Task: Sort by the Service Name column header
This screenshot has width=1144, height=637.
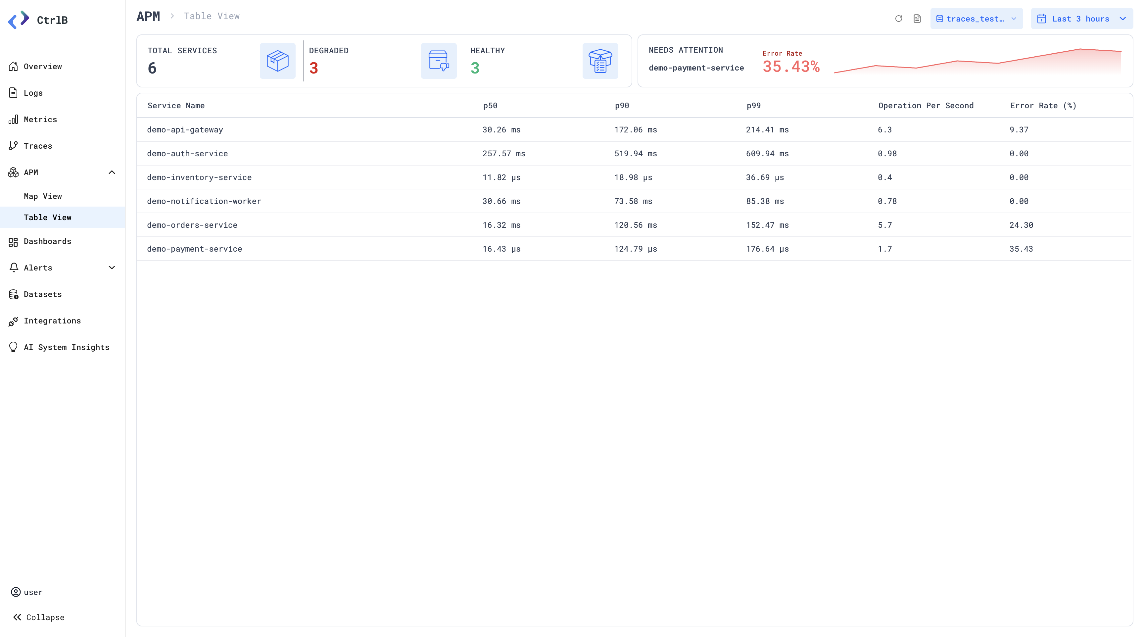Action: [176, 106]
